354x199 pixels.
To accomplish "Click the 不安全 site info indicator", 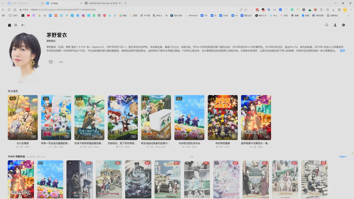I will point(24,10).
